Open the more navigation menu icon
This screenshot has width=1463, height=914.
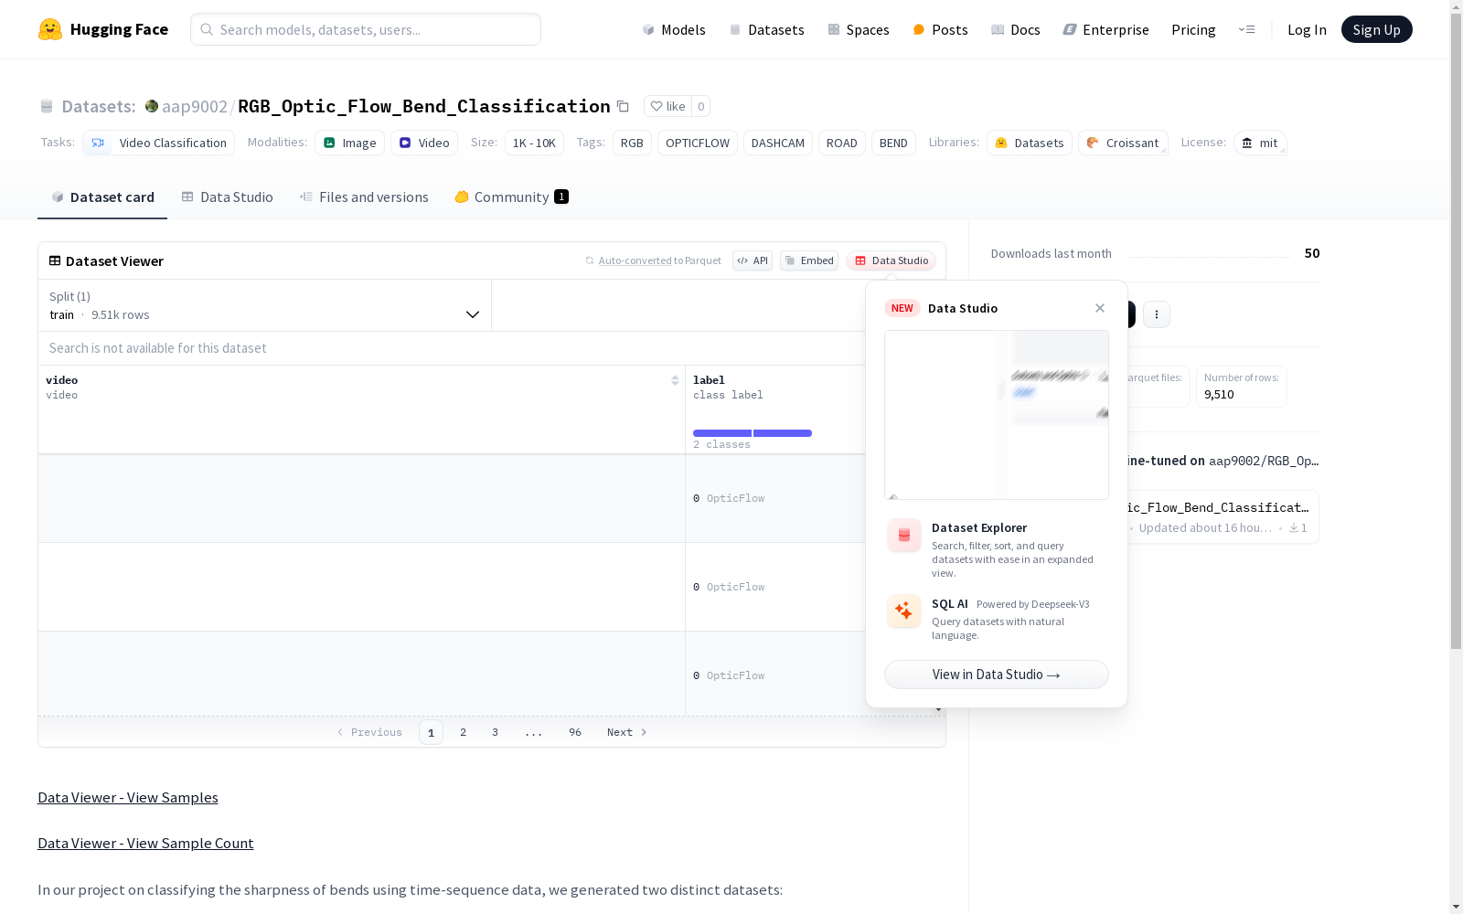point(1246,29)
